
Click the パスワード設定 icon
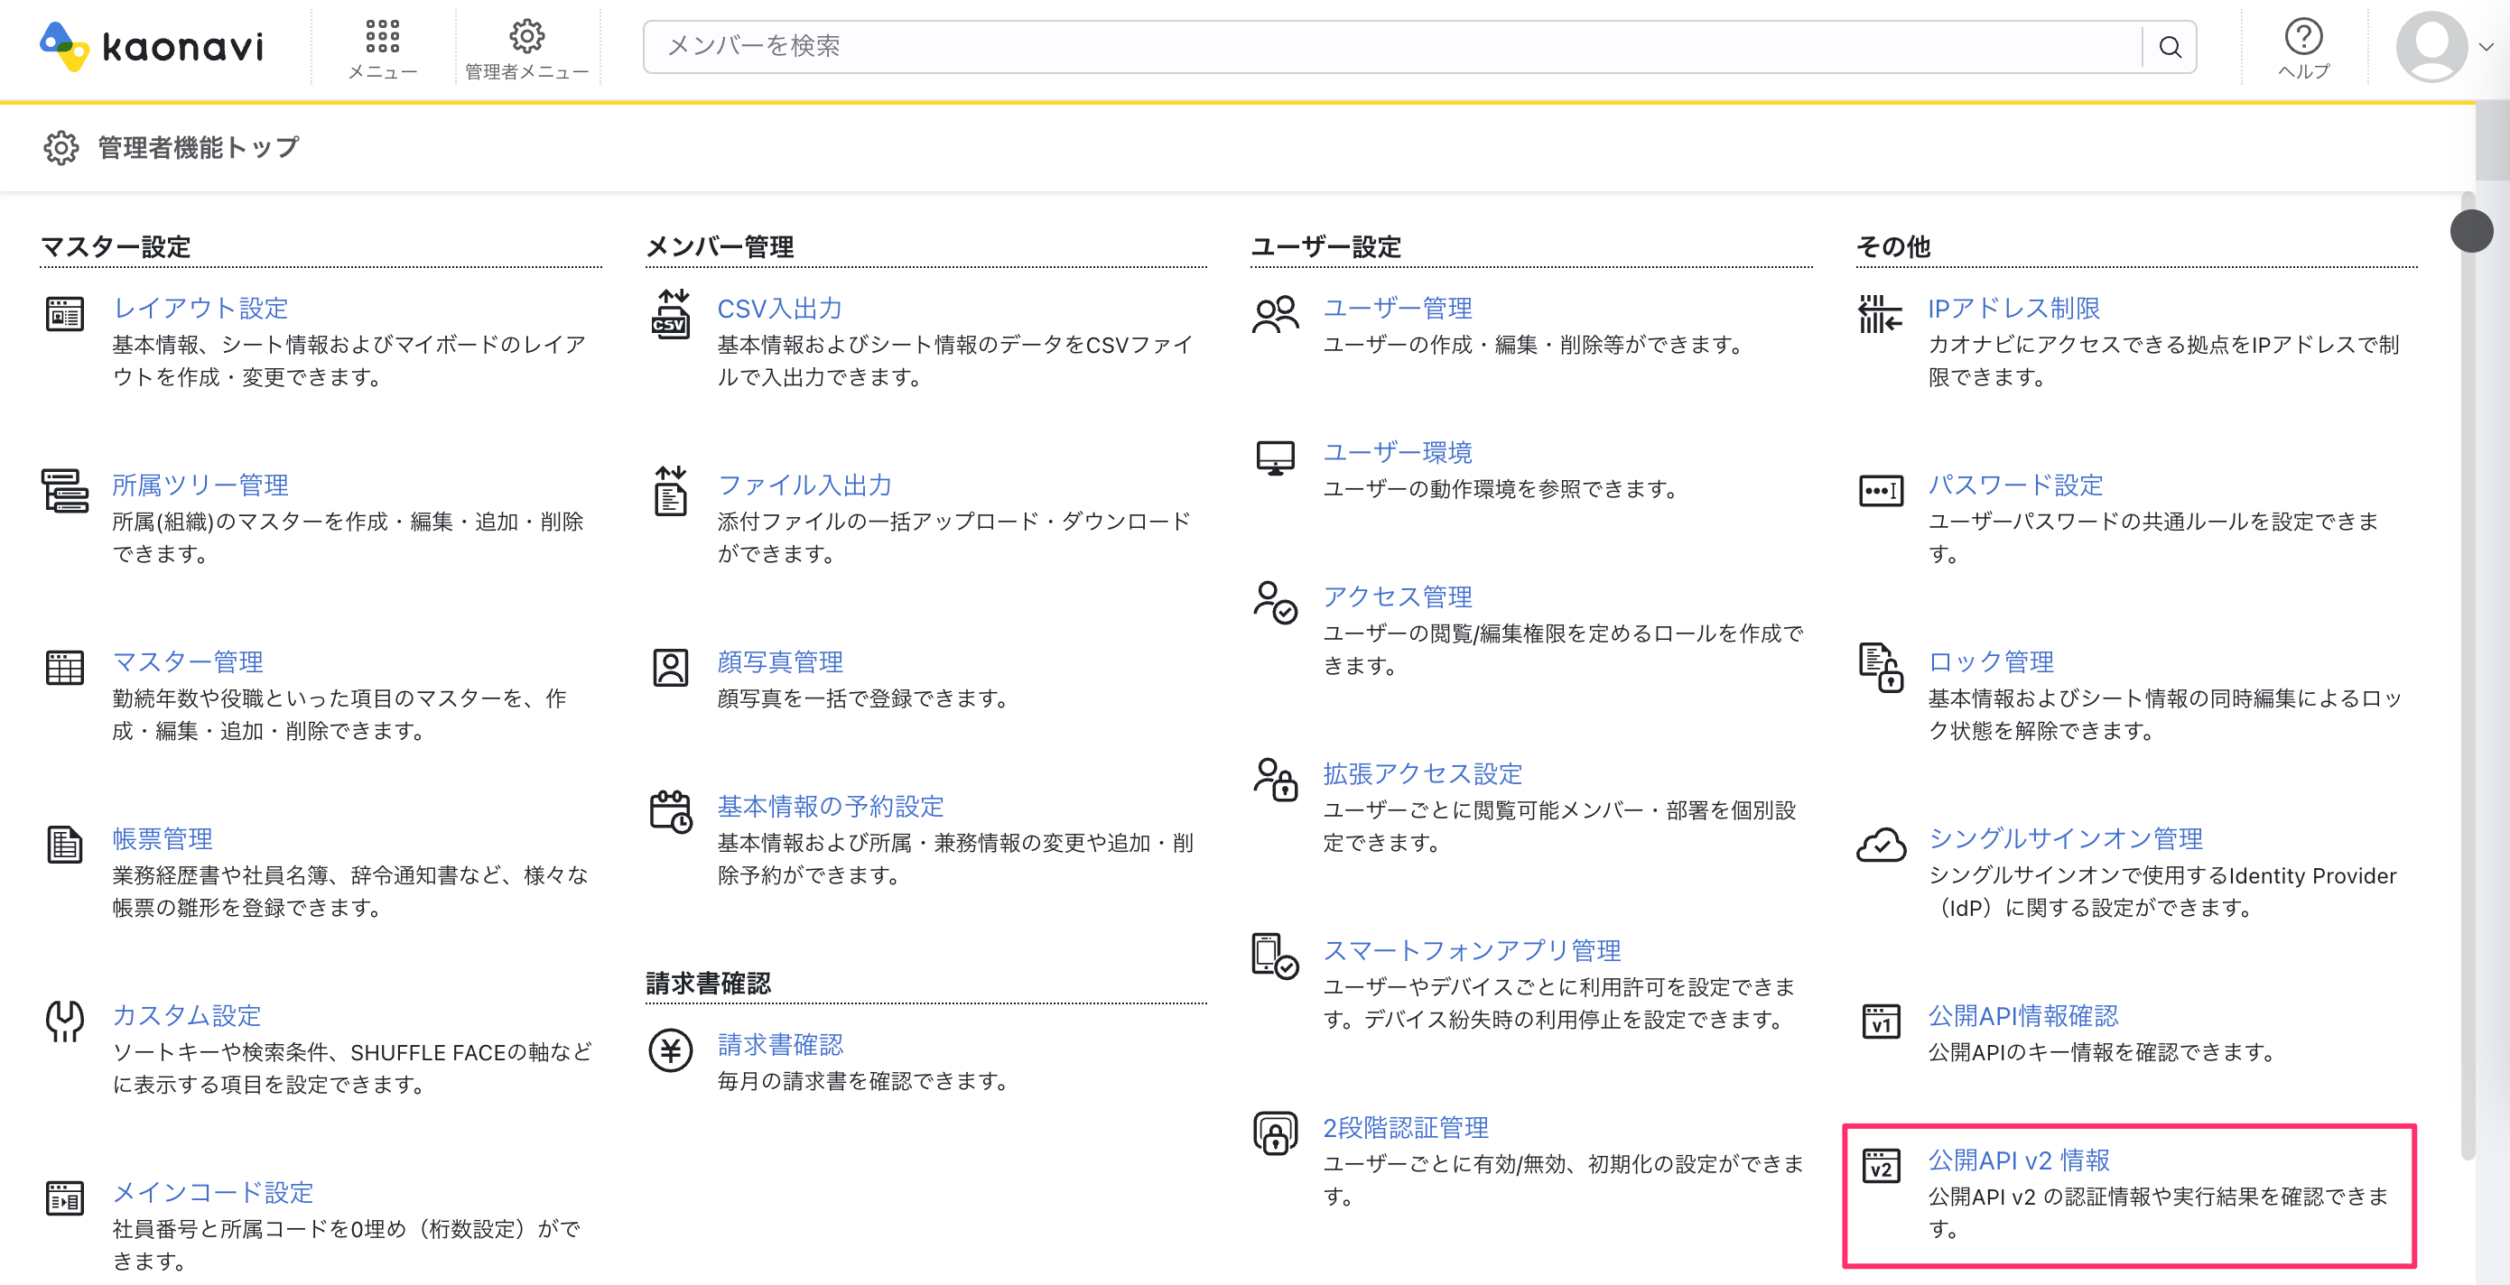[x=1881, y=491]
